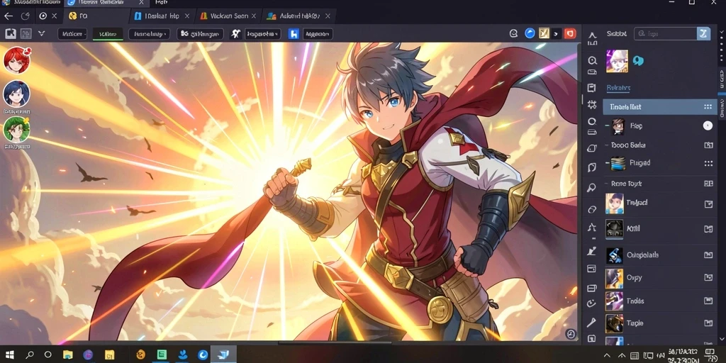Click the Aigsaon button in toolbar
This screenshot has width=726, height=363.
tap(318, 34)
